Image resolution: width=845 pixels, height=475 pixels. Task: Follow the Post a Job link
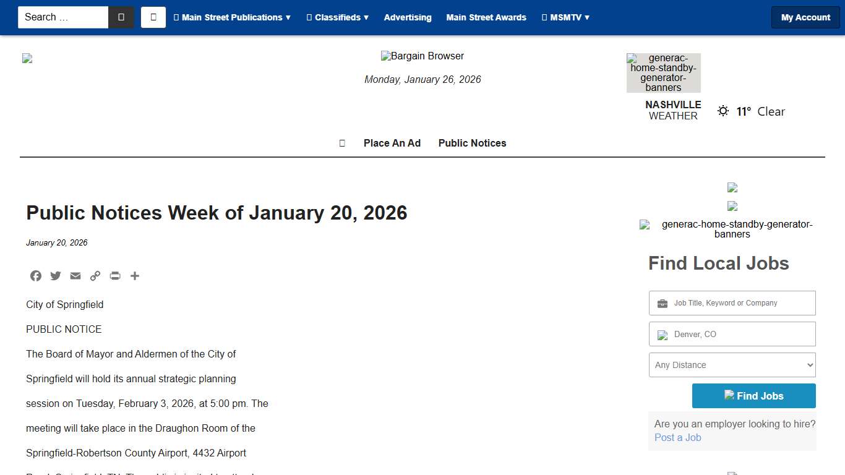(677, 437)
